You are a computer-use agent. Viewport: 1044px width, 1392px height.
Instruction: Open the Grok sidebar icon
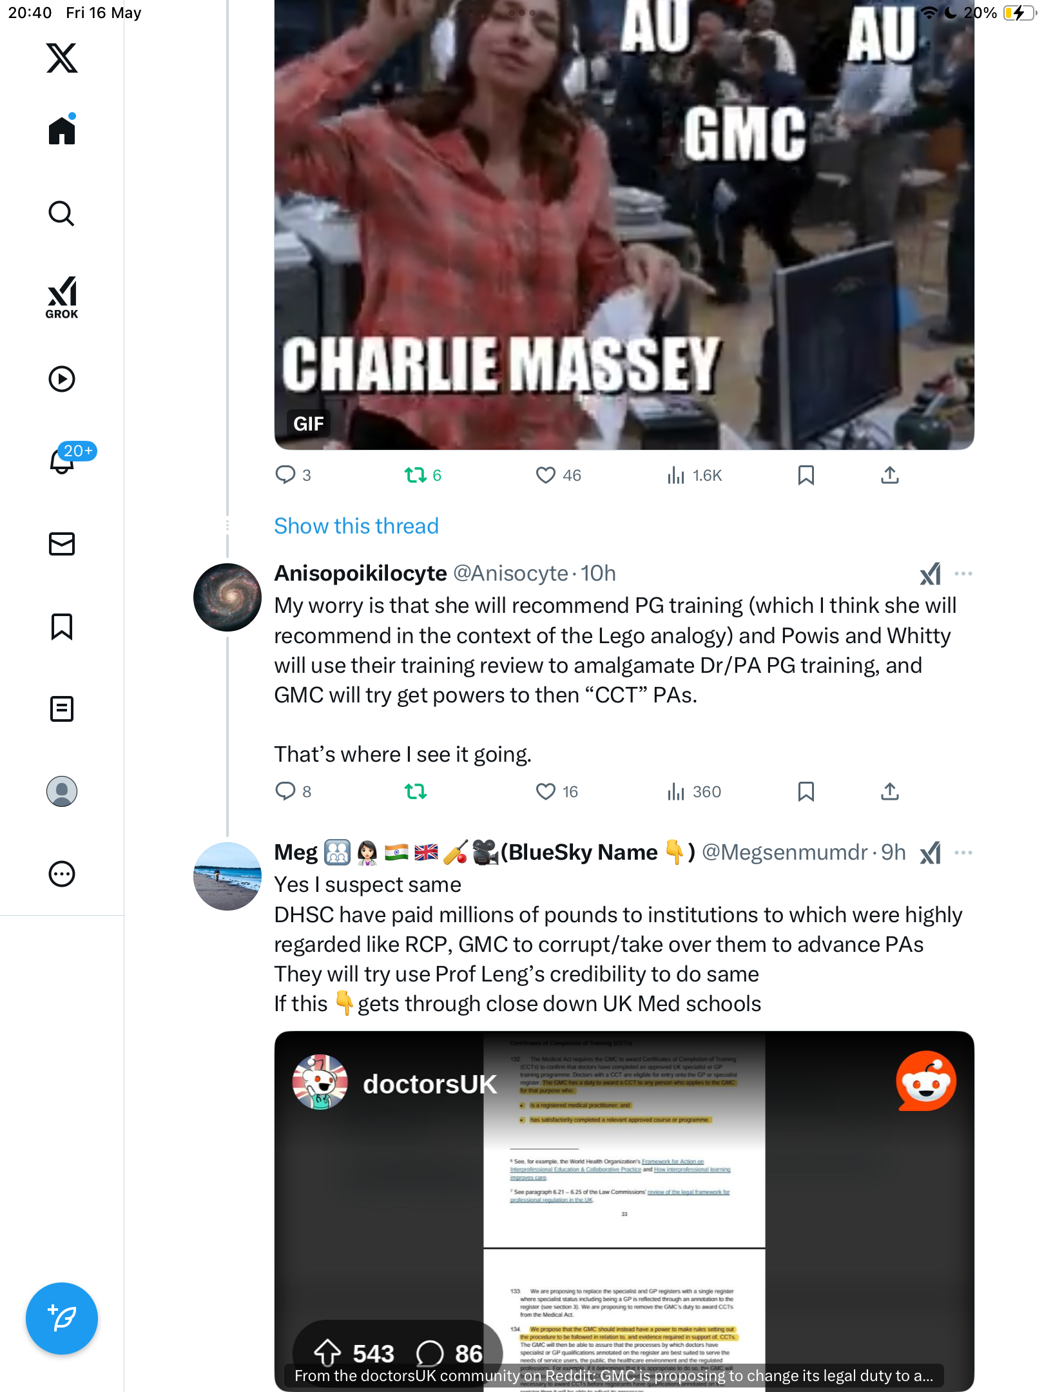tap(62, 297)
